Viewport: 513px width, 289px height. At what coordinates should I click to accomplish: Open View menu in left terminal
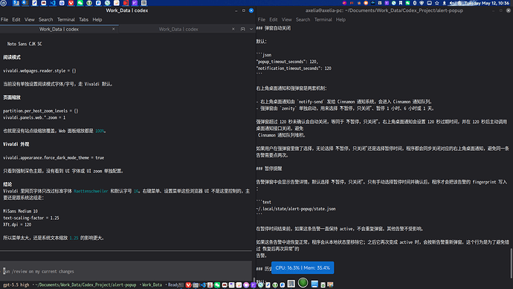(x=30, y=19)
